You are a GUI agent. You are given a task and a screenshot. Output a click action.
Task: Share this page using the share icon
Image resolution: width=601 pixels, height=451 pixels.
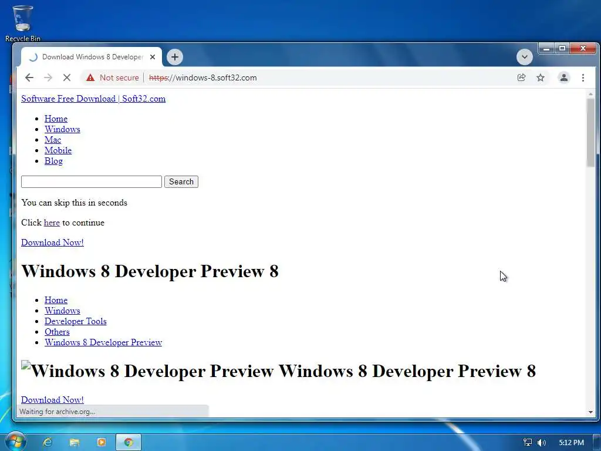click(521, 78)
